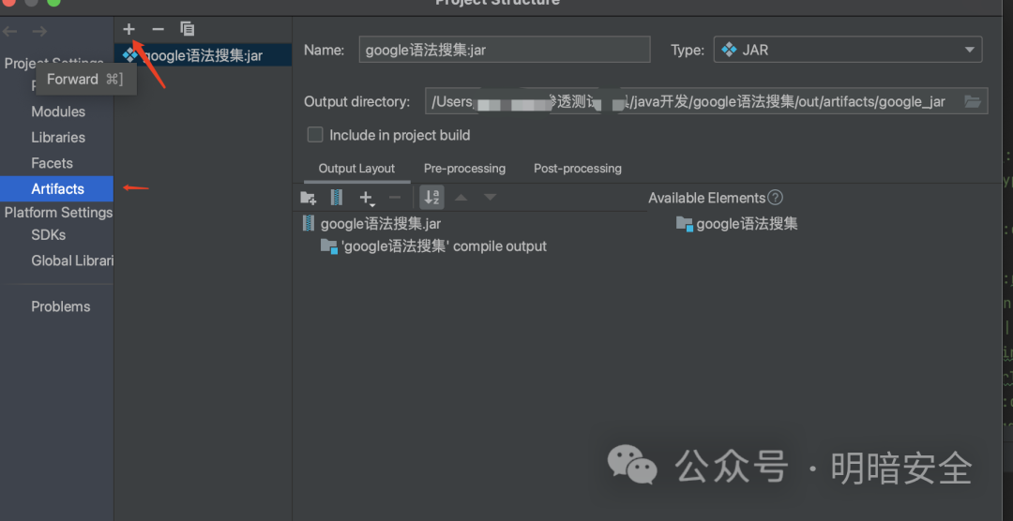Open the Modules settings

click(58, 112)
